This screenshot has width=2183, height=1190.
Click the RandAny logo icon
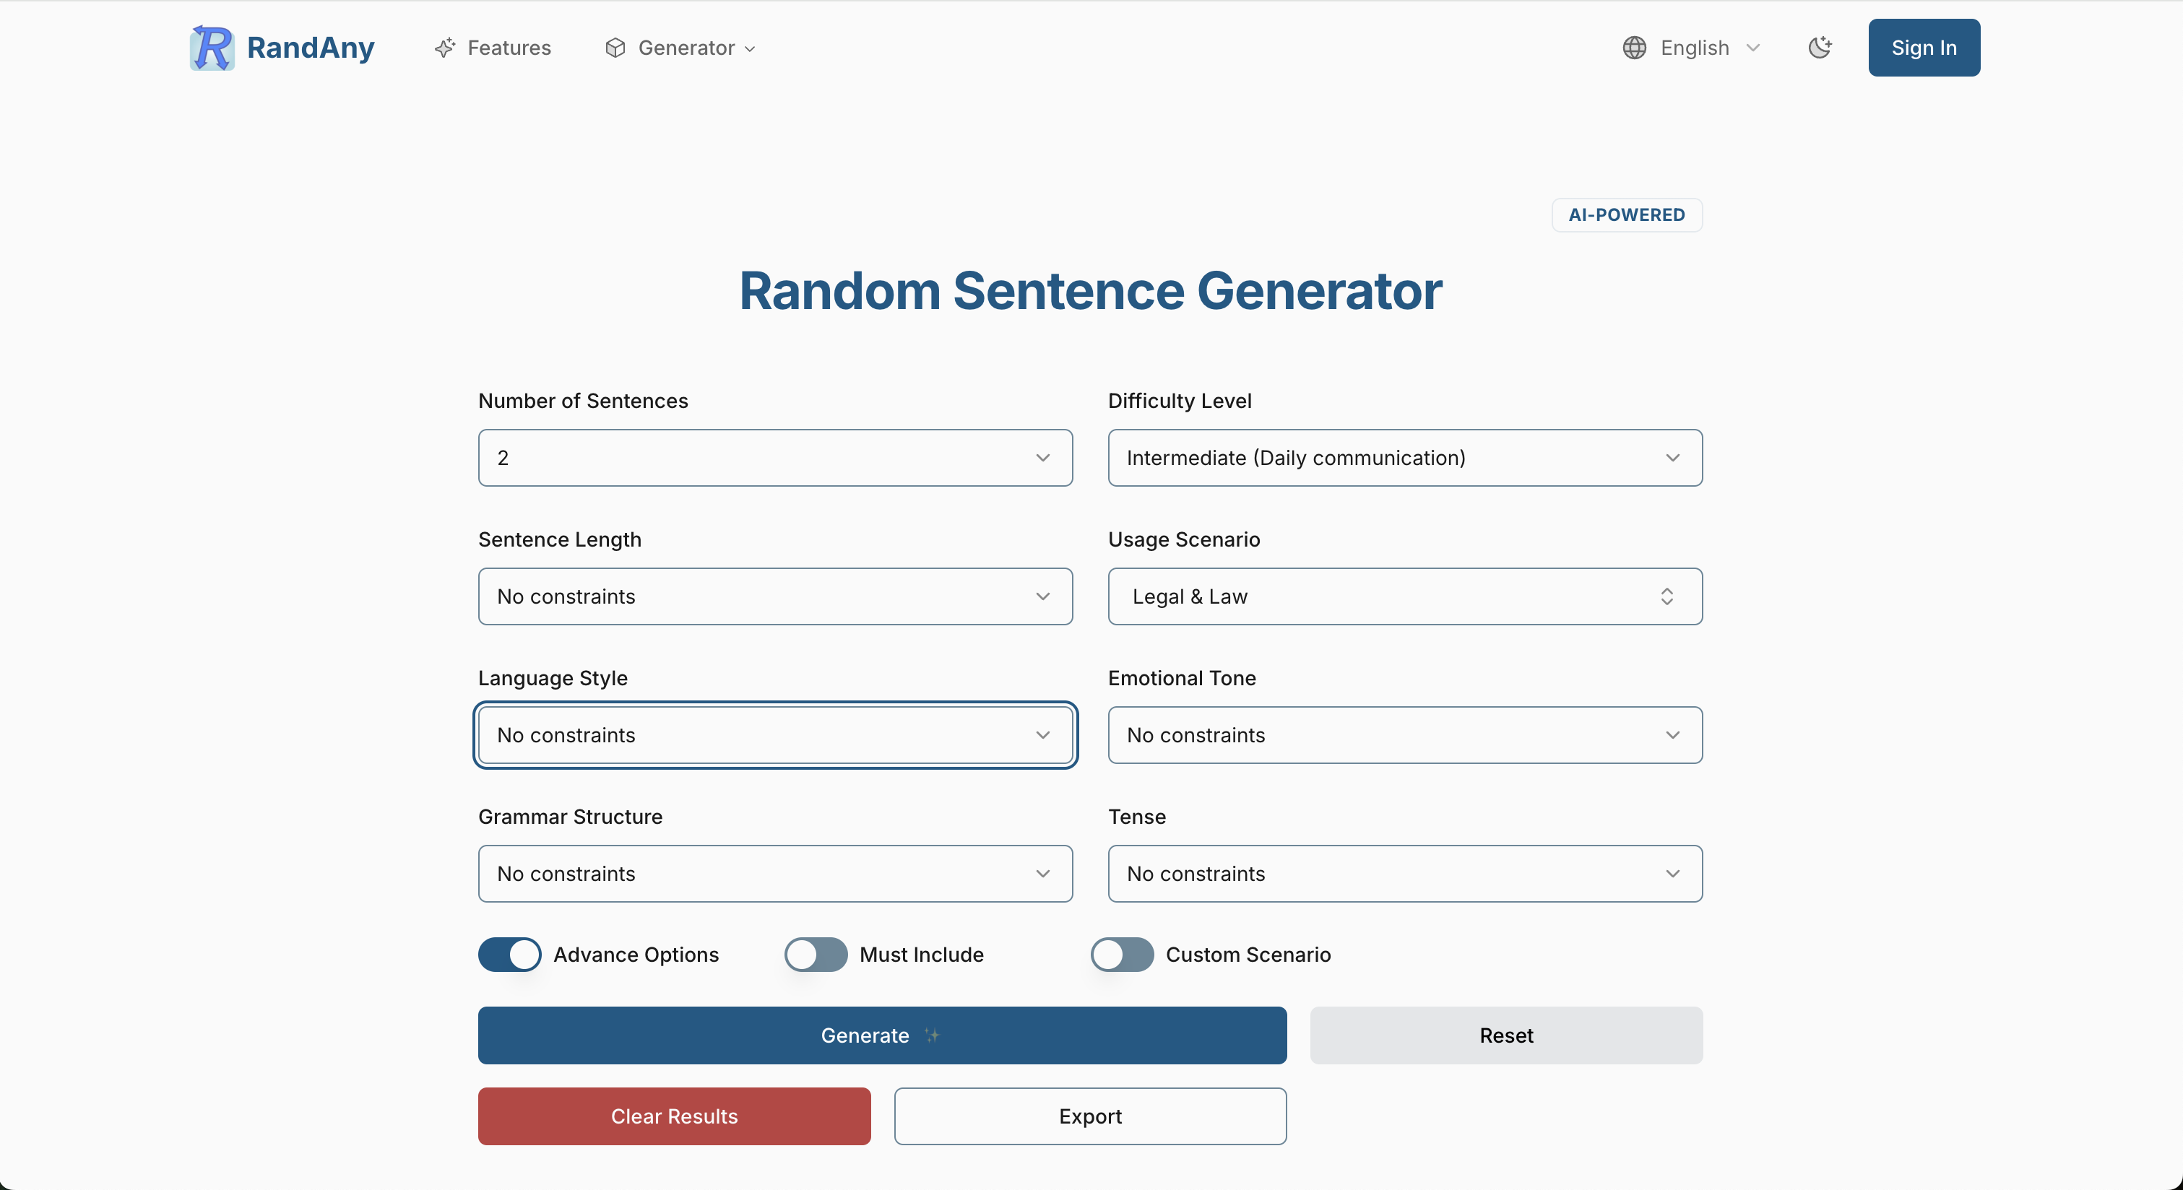[x=212, y=48]
